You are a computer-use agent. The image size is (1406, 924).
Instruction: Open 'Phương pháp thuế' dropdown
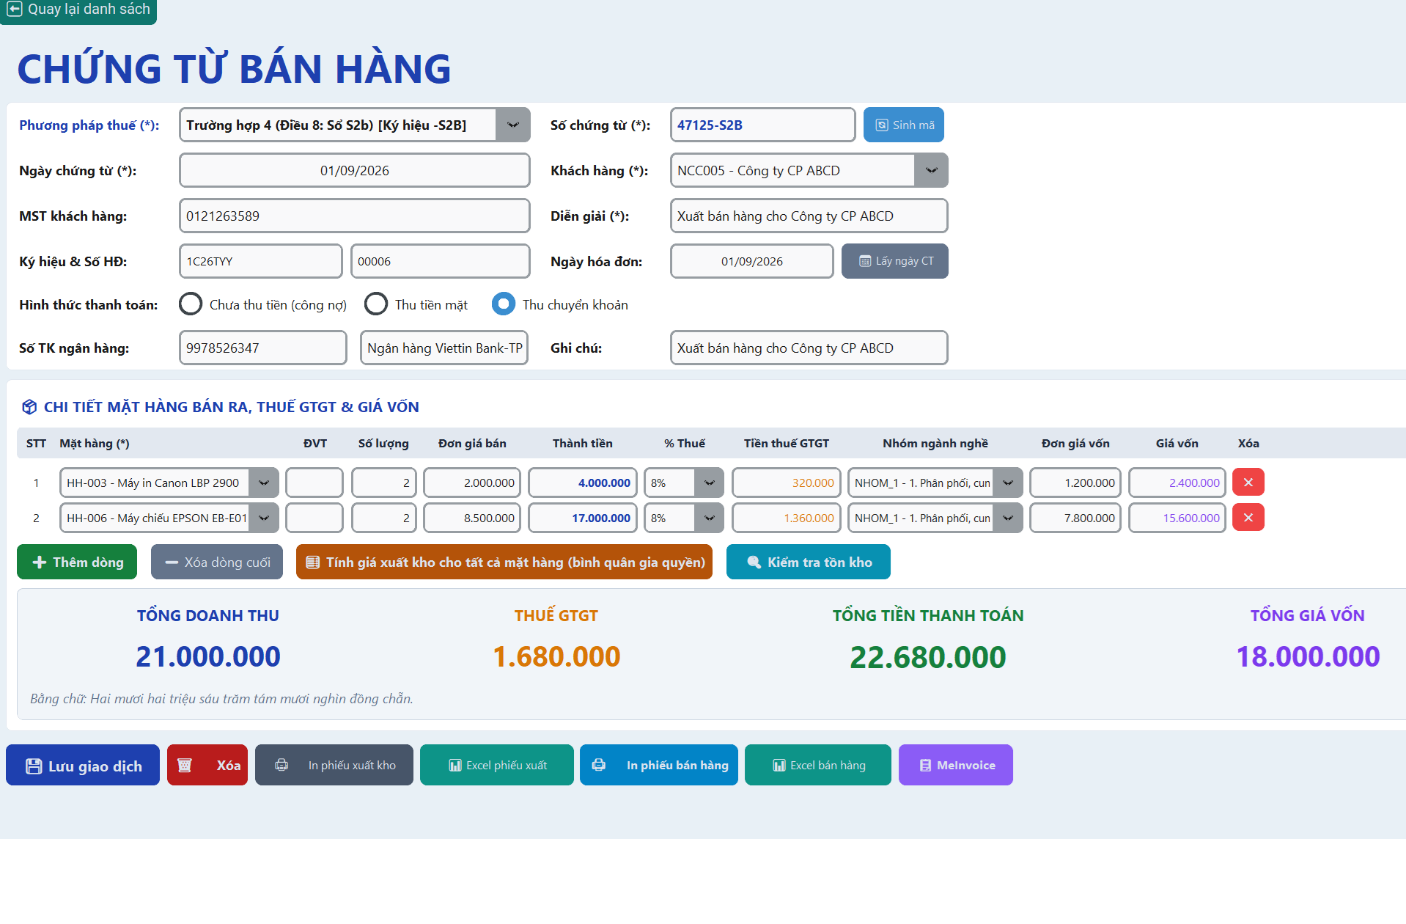point(512,125)
